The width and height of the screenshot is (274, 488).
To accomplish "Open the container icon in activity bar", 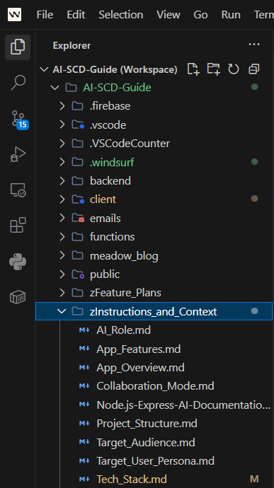I will [18, 297].
